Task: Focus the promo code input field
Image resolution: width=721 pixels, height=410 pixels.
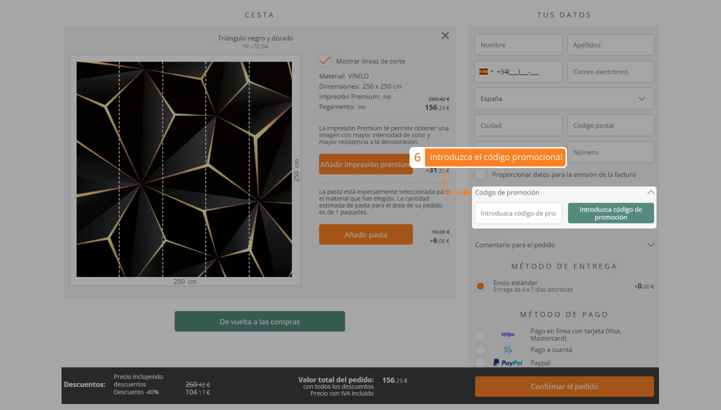Action: 518,213
